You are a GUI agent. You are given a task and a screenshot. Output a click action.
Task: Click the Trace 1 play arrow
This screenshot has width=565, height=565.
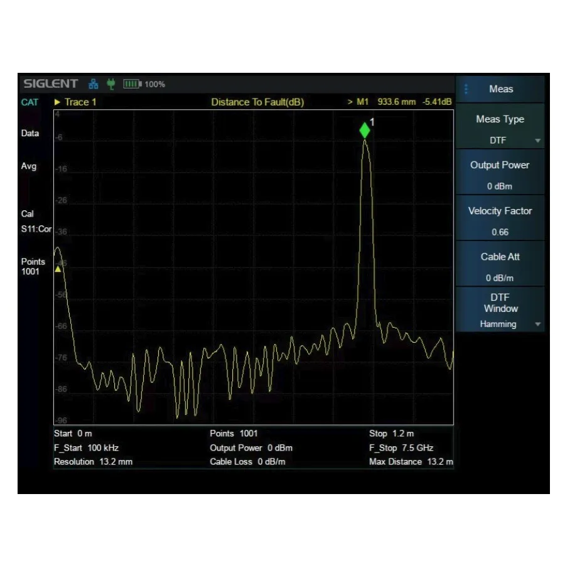tap(57, 102)
